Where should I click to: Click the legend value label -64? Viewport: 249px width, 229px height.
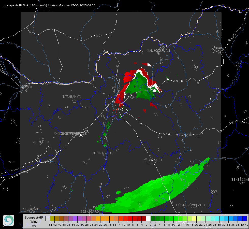coord(50,225)
